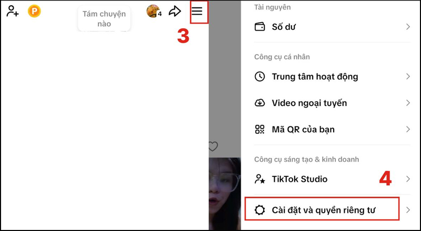Open 'Mã QR của bạn'
421x231 pixels.
(x=333, y=130)
